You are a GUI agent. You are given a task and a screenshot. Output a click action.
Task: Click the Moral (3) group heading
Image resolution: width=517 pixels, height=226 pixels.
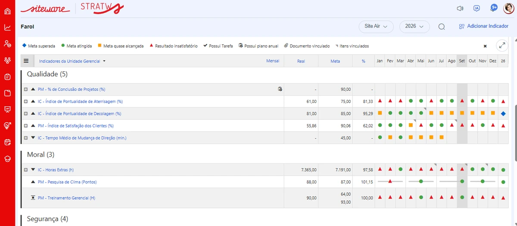pos(40,155)
